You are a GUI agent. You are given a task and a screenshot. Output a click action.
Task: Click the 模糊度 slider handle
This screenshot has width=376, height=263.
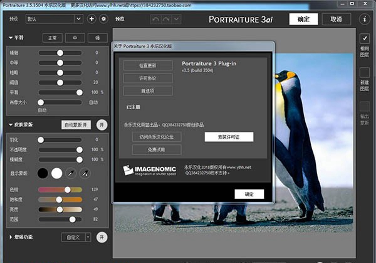[x=80, y=159]
